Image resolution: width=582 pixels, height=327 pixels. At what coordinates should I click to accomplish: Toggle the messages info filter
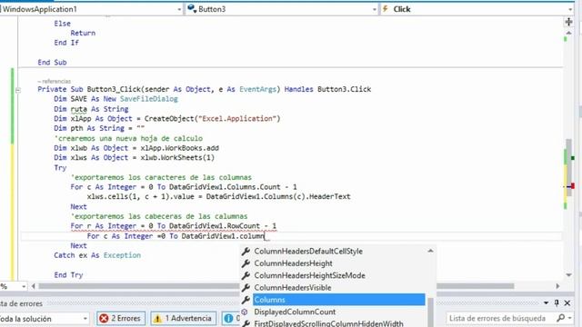click(231, 318)
